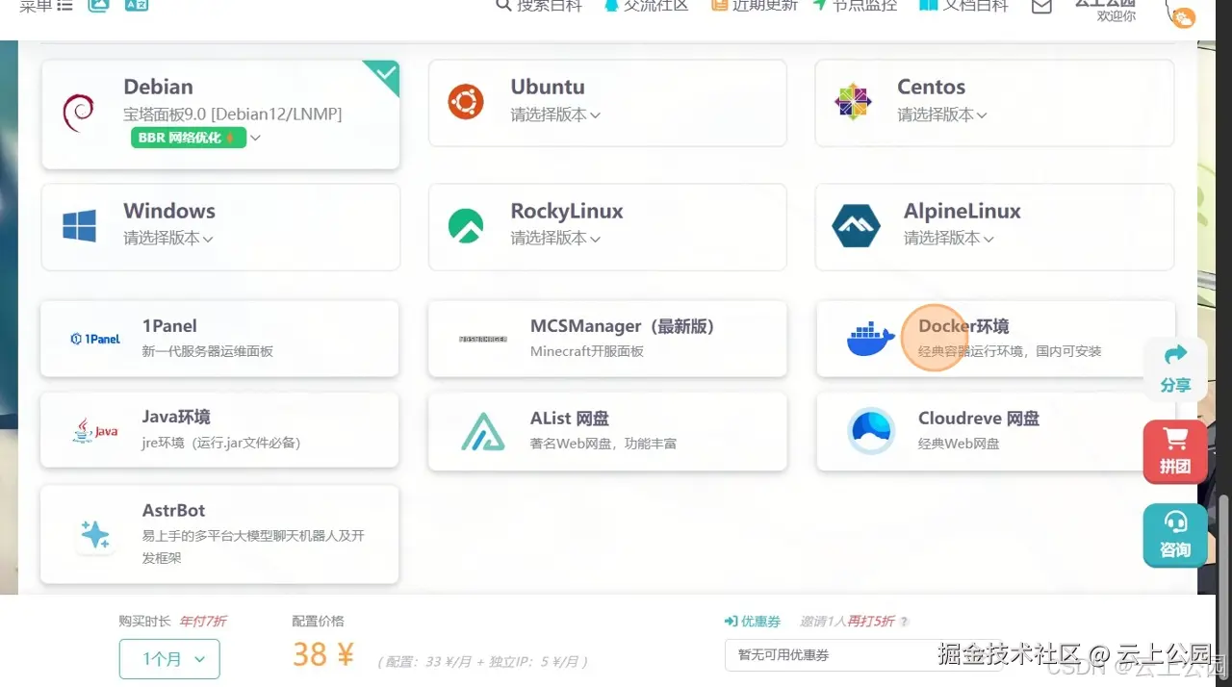Click the 配置: 33 ¥/月 + 独立IP: 5 ¥/月 detail text
The height and width of the screenshot is (687, 1232).
coord(481,662)
